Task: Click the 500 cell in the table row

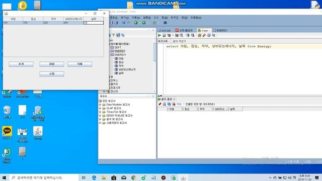Action: coord(13,23)
